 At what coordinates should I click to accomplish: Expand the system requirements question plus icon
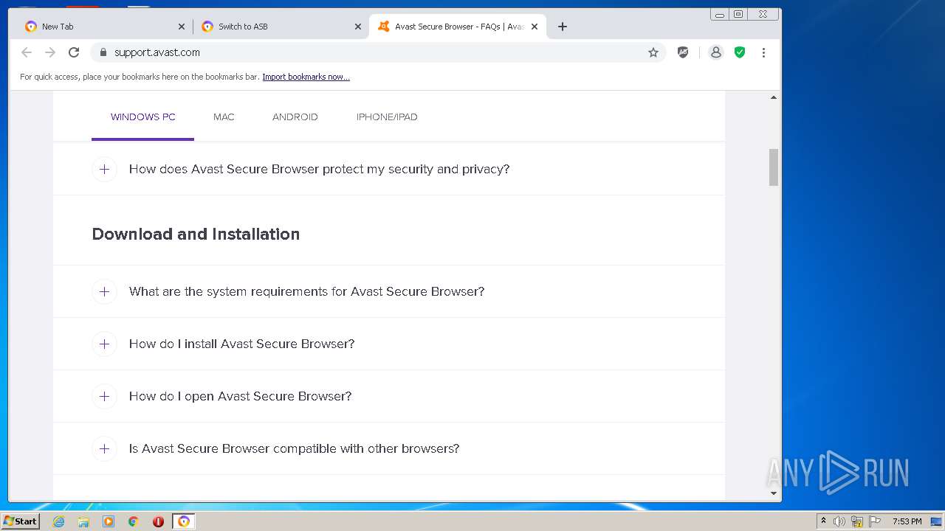click(x=104, y=291)
